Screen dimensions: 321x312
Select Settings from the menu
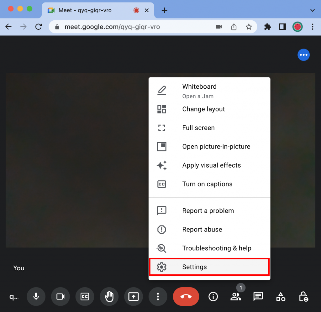pos(194,267)
